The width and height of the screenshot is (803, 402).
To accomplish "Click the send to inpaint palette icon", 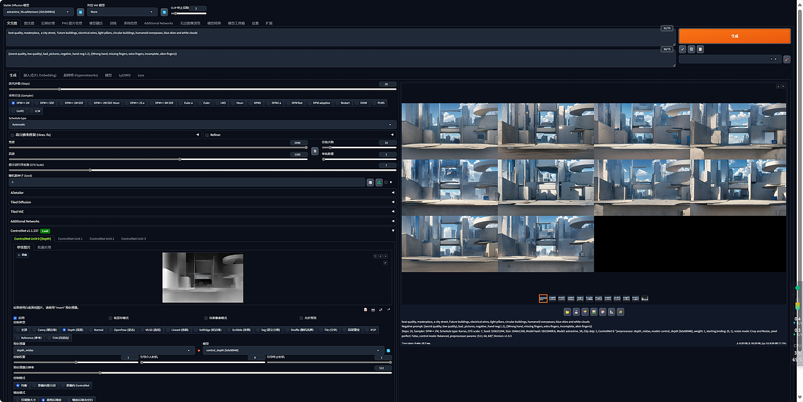I will [x=603, y=312].
